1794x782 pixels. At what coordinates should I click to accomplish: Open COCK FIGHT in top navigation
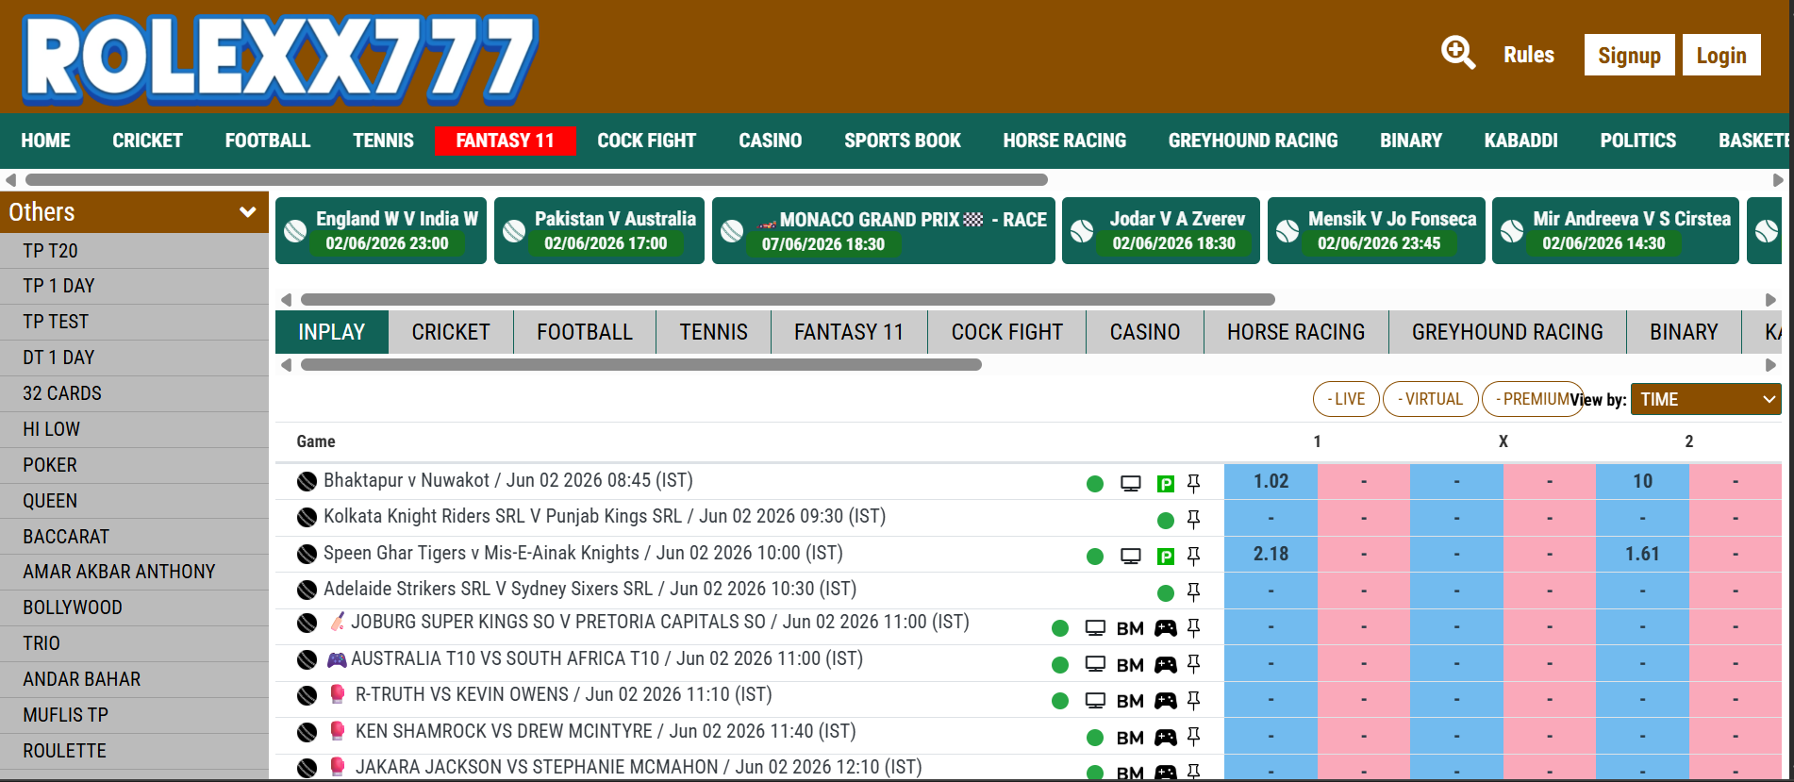coord(646,141)
